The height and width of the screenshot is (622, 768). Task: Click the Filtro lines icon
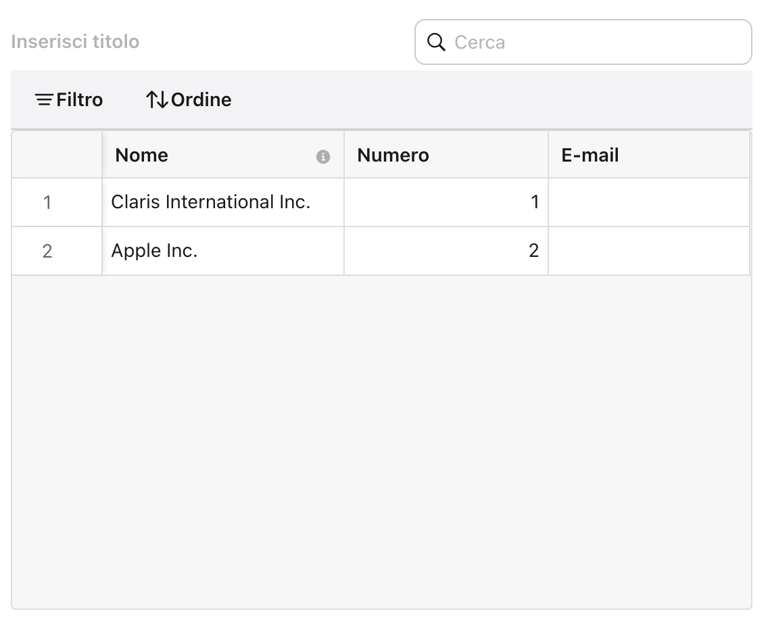pyautogui.click(x=45, y=100)
